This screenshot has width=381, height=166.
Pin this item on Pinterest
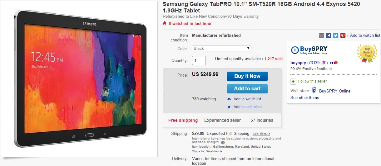tap(343, 36)
